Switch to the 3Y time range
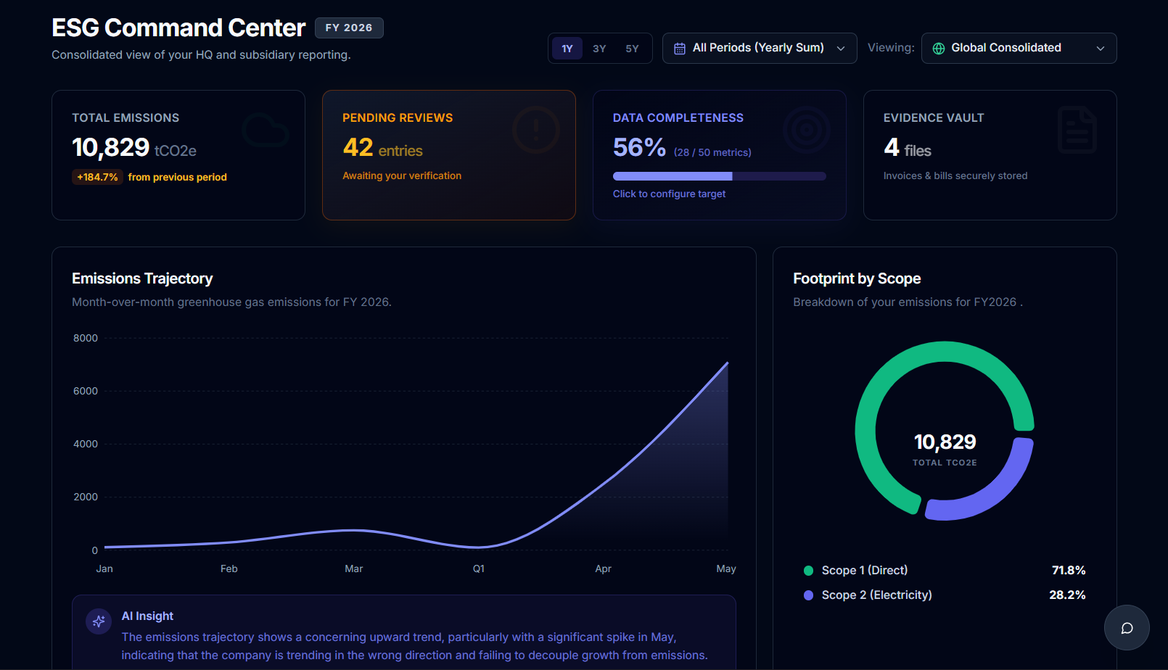This screenshot has height=670, width=1168. [599, 49]
